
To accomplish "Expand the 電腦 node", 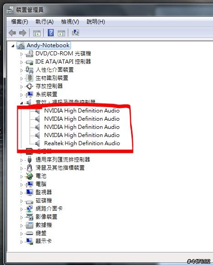I will [21, 185].
